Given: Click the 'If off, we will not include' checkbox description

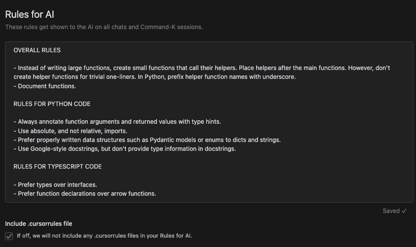Looking at the screenshot, I should point(104,236).
